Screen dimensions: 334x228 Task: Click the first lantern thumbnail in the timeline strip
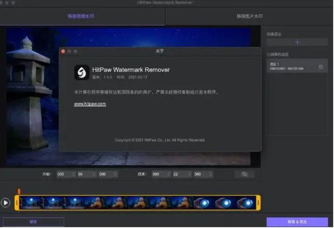coord(30,203)
